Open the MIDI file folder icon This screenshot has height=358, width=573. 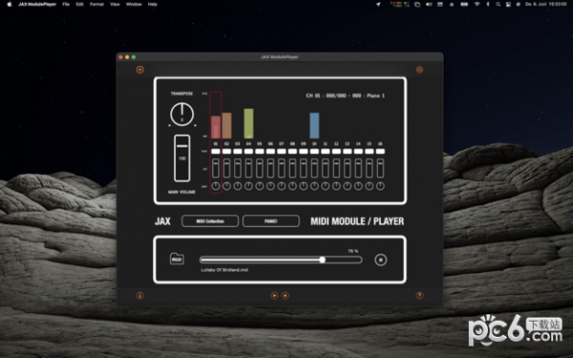coord(177,259)
